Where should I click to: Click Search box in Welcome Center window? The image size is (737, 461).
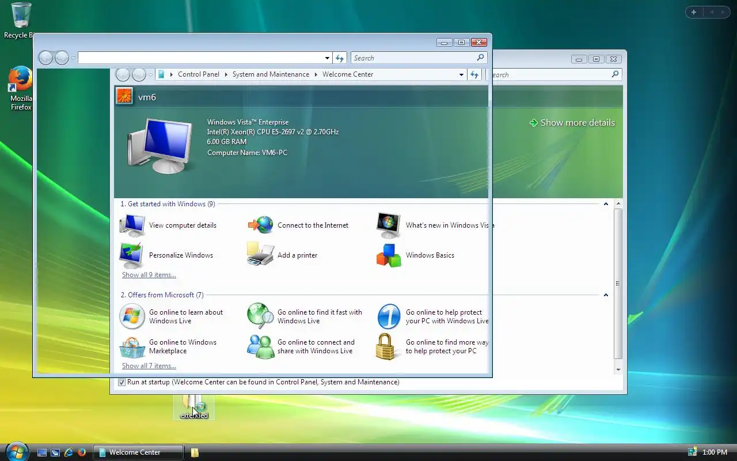[550, 74]
